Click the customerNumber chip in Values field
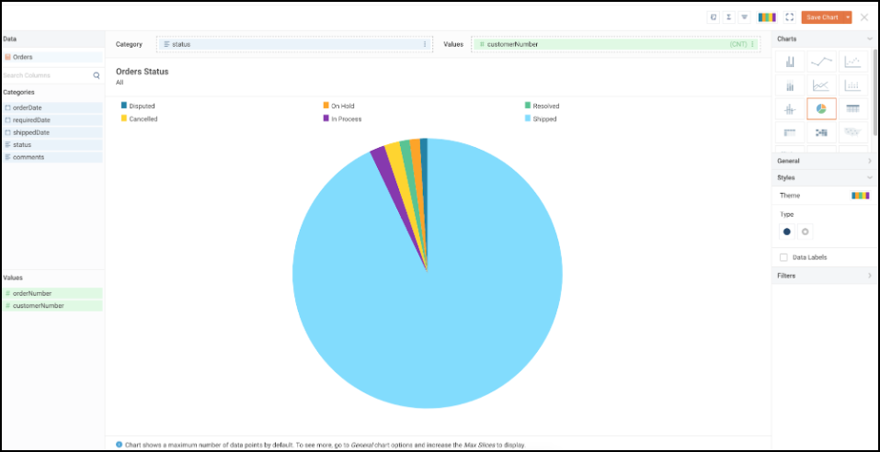 (x=616, y=44)
